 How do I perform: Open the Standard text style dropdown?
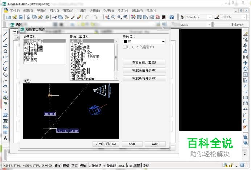coord(199,17)
